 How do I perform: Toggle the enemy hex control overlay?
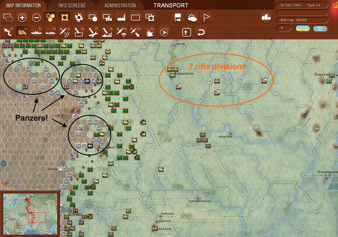[65, 17]
